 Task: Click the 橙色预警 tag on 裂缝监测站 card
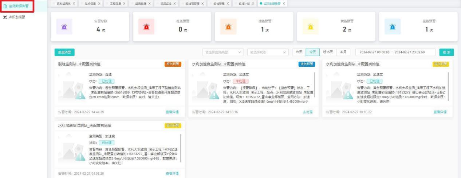point(173,64)
